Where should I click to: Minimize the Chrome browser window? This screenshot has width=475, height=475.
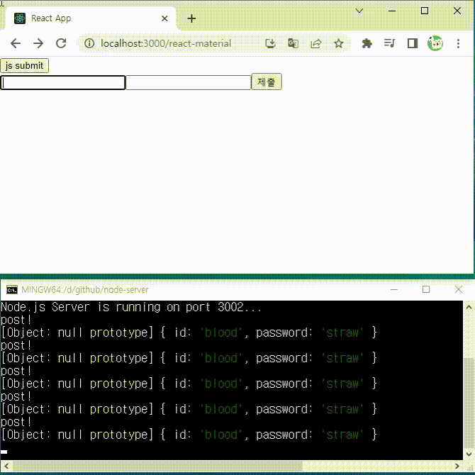pyautogui.click(x=392, y=11)
